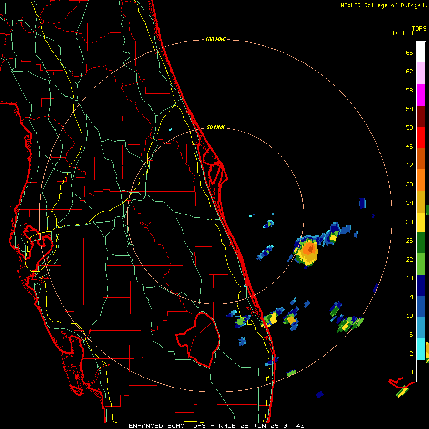The image size is (429, 429).
Task: Click the legend value label 22
Action: pos(409,259)
